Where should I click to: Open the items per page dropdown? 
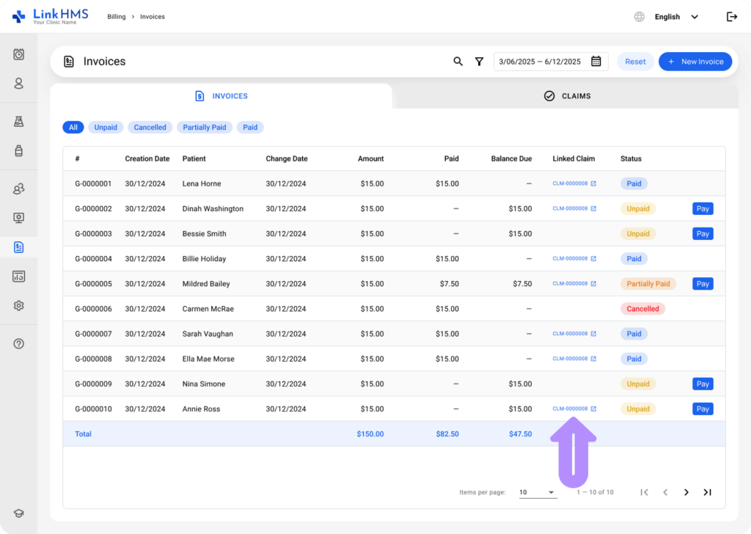[538, 492]
